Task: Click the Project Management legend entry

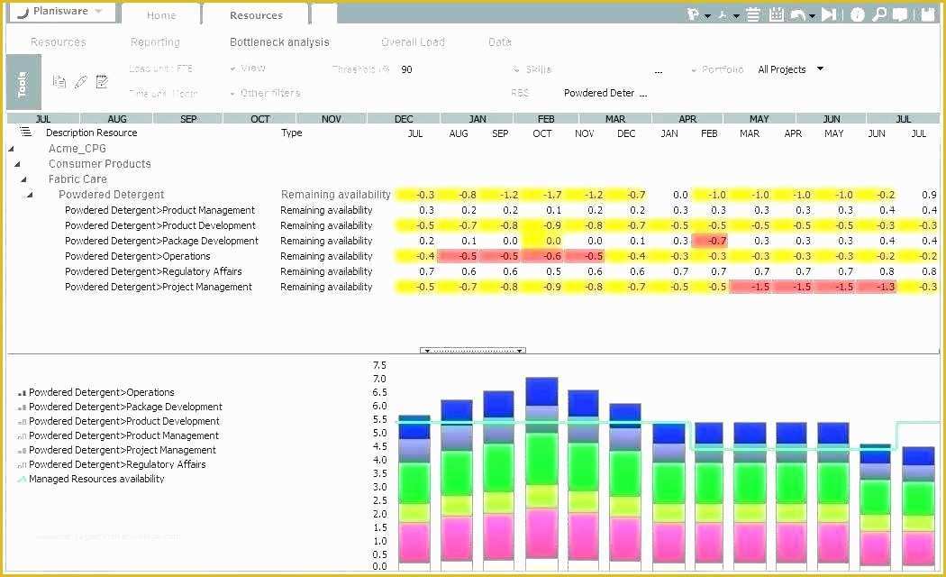Action: (117, 450)
